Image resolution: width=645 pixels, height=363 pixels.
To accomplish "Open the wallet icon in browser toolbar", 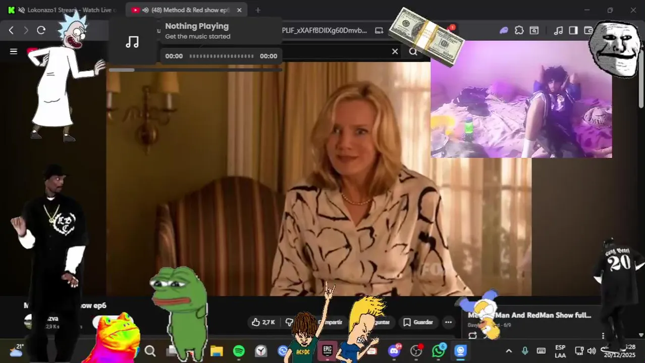I will pyautogui.click(x=587, y=30).
